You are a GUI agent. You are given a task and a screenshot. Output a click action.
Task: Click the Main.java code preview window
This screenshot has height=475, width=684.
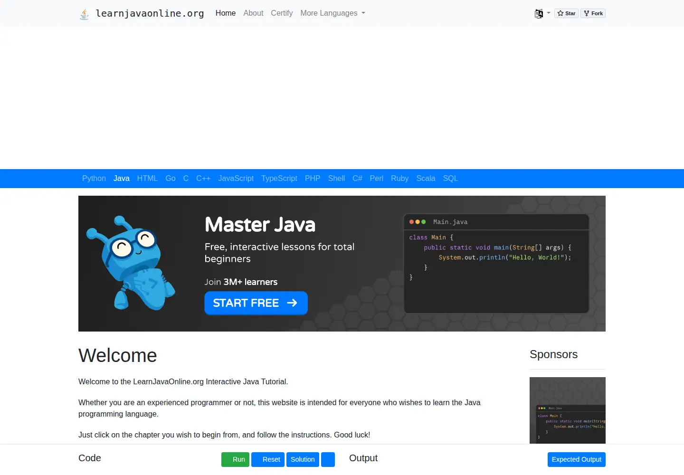click(x=496, y=264)
